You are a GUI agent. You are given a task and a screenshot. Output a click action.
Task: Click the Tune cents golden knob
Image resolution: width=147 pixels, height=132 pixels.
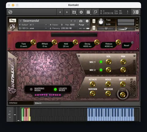33,42
